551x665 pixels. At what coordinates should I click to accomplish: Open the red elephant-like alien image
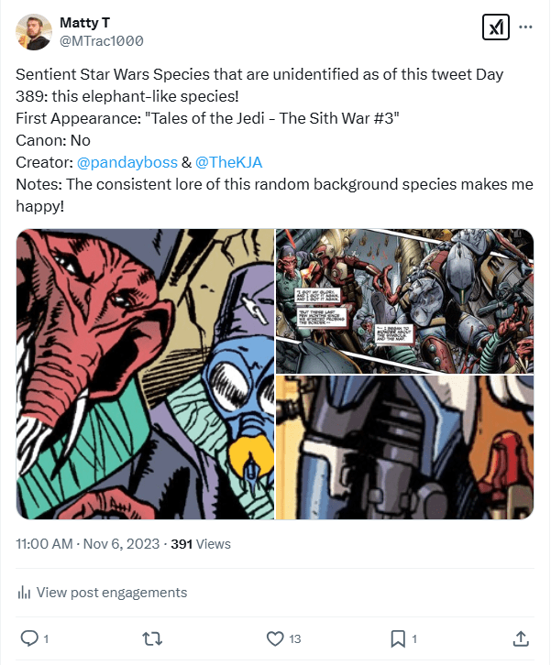pos(145,374)
